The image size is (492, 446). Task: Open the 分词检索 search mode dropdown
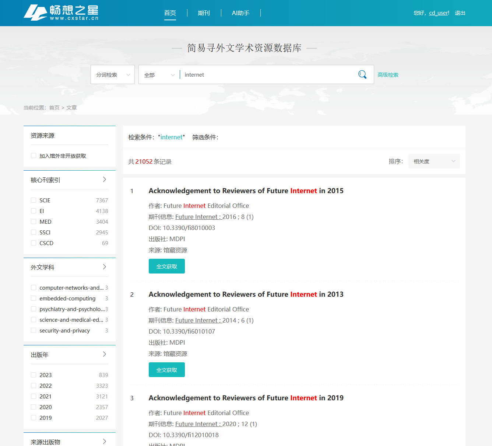[x=113, y=75]
